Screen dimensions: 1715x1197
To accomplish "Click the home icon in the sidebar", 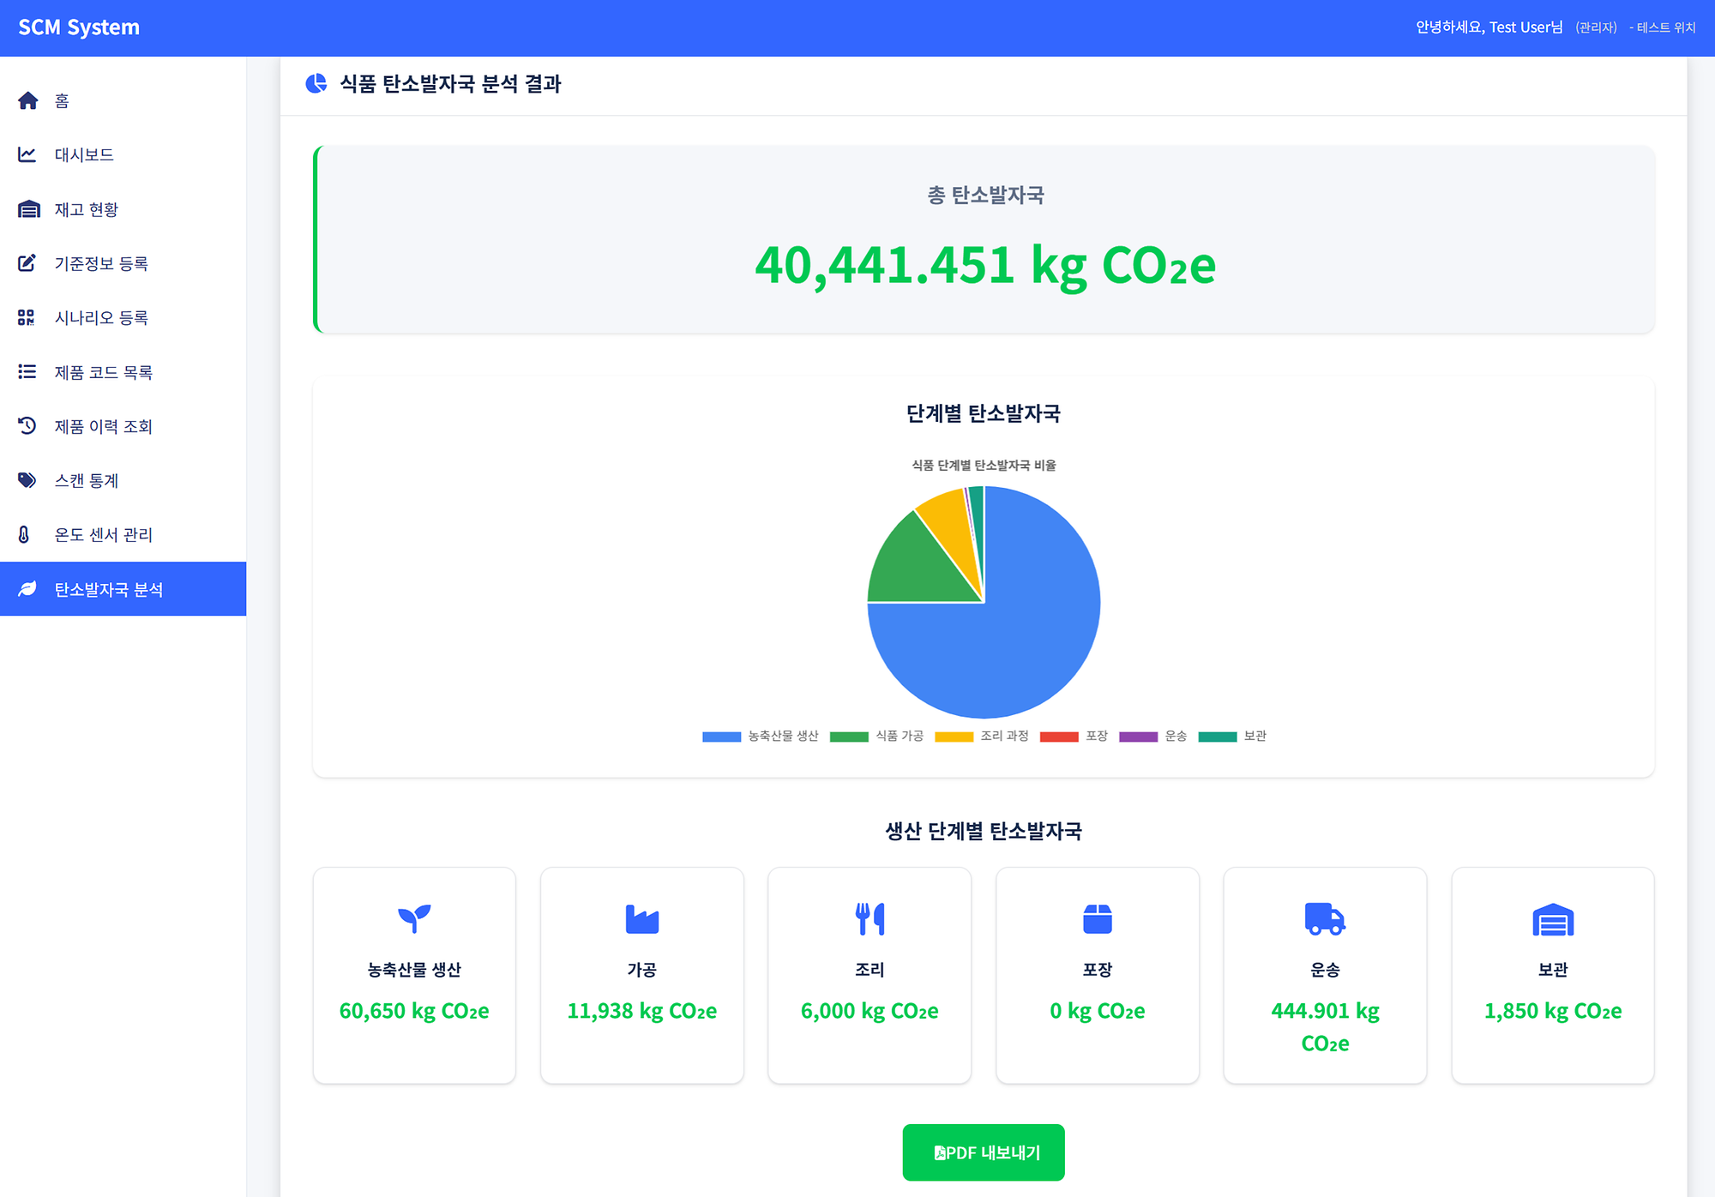I will [x=28, y=100].
